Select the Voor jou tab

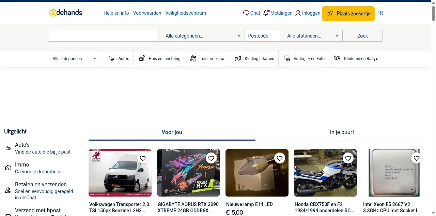pyautogui.click(x=172, y=132)
